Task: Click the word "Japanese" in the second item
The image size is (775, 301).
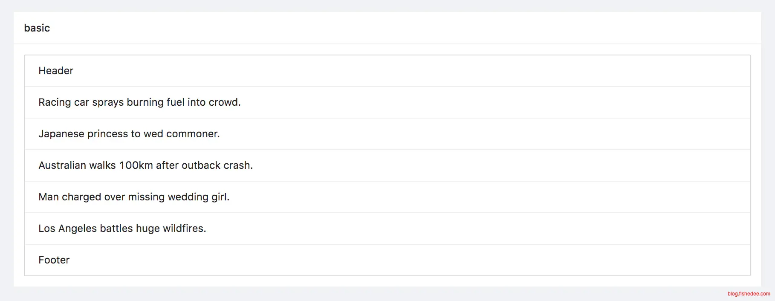Action: click(61, 134)
